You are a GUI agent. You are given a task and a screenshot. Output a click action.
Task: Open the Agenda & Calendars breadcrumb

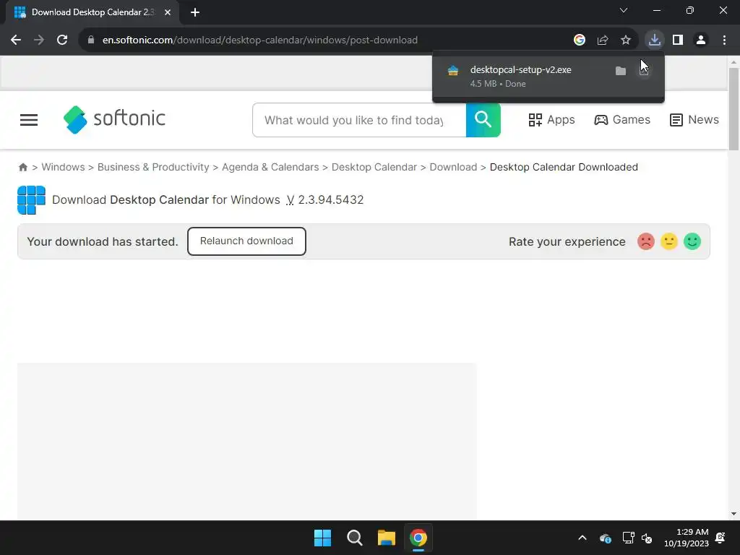click(270, 167)
